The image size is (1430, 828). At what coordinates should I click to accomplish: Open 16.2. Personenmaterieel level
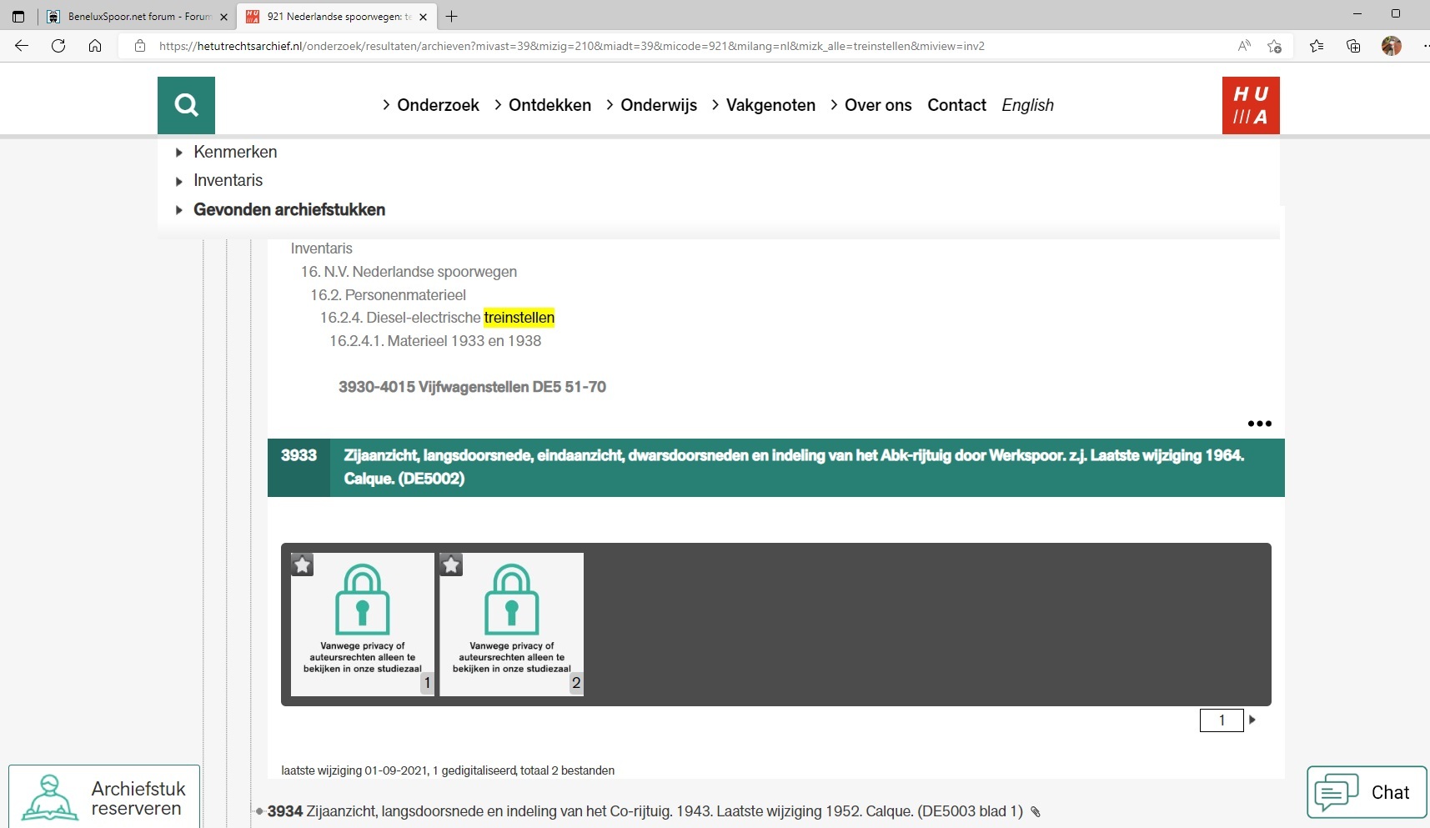click(x=388, y=295)
